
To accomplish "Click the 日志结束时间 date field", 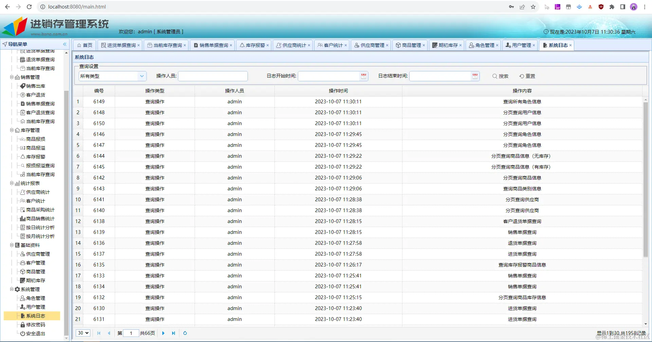I will [440, 76].
